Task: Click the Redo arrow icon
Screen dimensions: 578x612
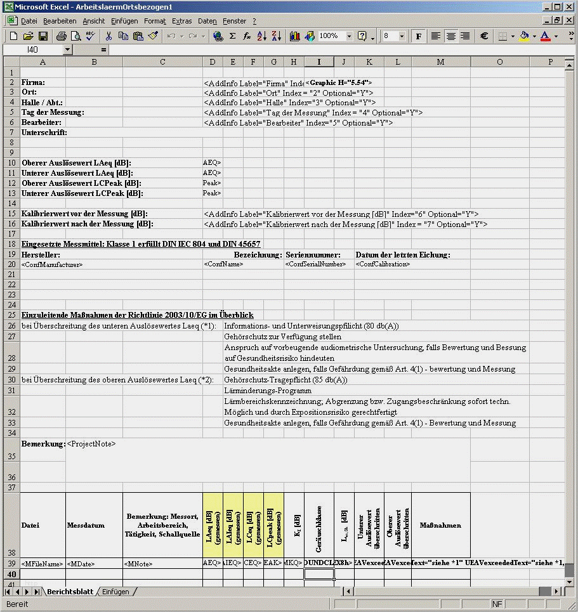Action: (193, 36)
